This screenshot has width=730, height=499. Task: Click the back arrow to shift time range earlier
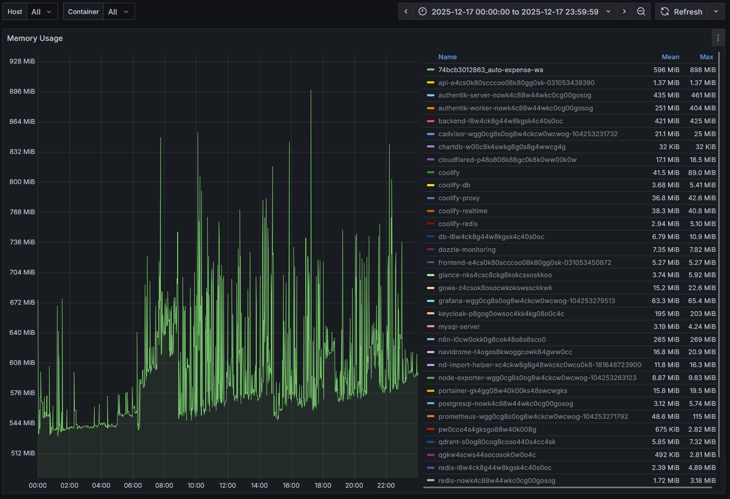[405, 11]
